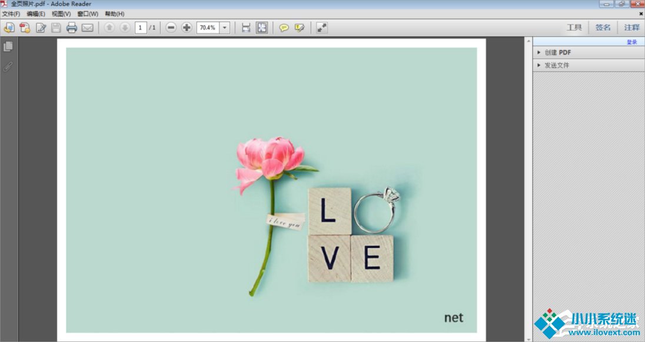The image size is (645, 342).
Task: Select the fit one full page icon
Action: 262,28
